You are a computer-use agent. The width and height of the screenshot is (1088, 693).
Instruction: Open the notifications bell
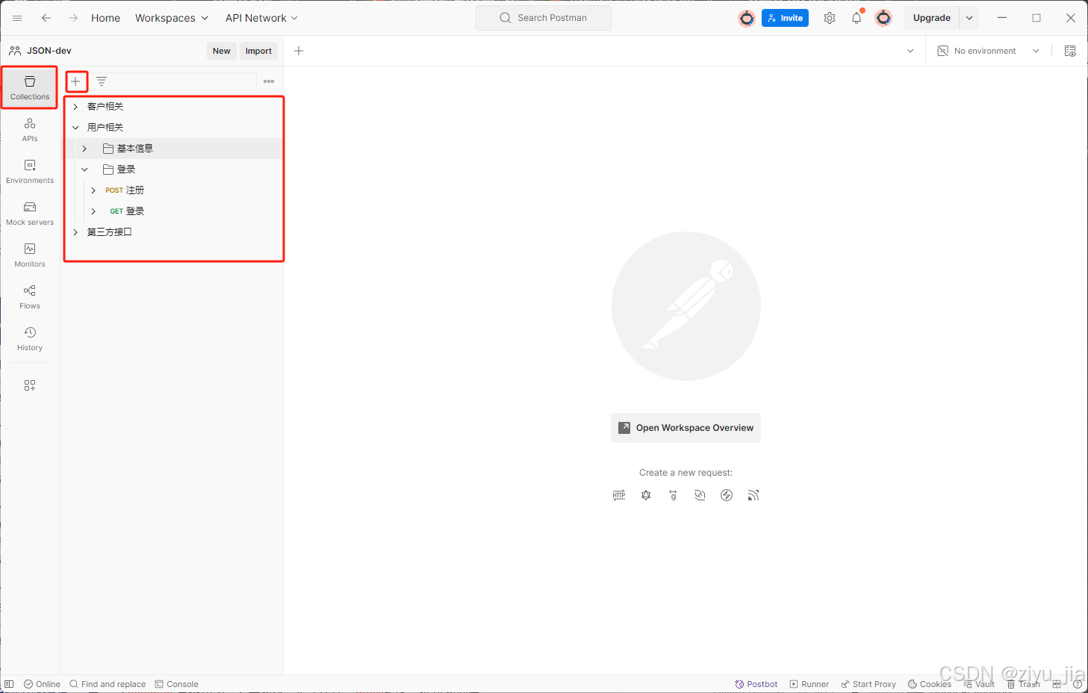[x=857, y=18]
